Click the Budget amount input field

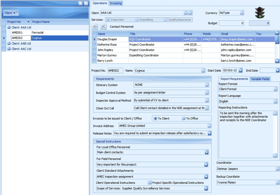232,23
